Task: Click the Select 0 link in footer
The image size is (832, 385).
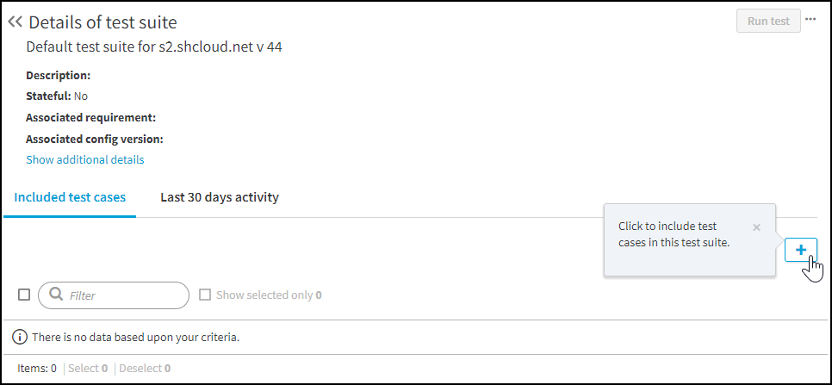Action: [88, 368]
